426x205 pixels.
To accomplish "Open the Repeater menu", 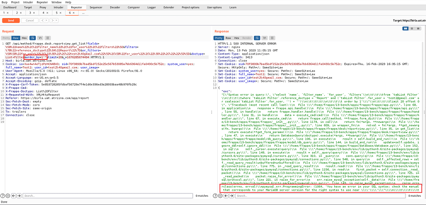I will coord(42,2).
